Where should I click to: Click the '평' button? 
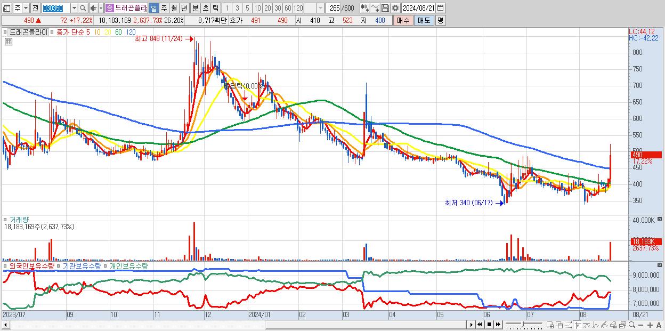[440, 20]
